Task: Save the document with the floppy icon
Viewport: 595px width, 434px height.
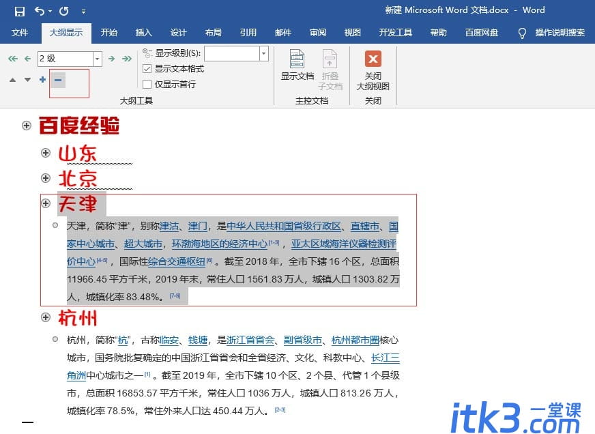Action: coord(19,11)
